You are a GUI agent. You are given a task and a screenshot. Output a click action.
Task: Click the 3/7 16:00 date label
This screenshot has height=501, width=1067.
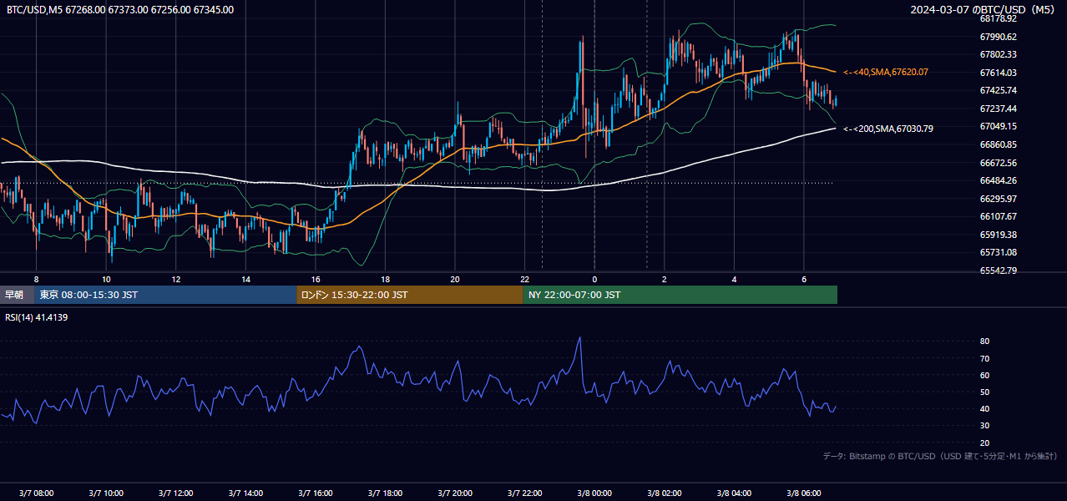(315, 493)
